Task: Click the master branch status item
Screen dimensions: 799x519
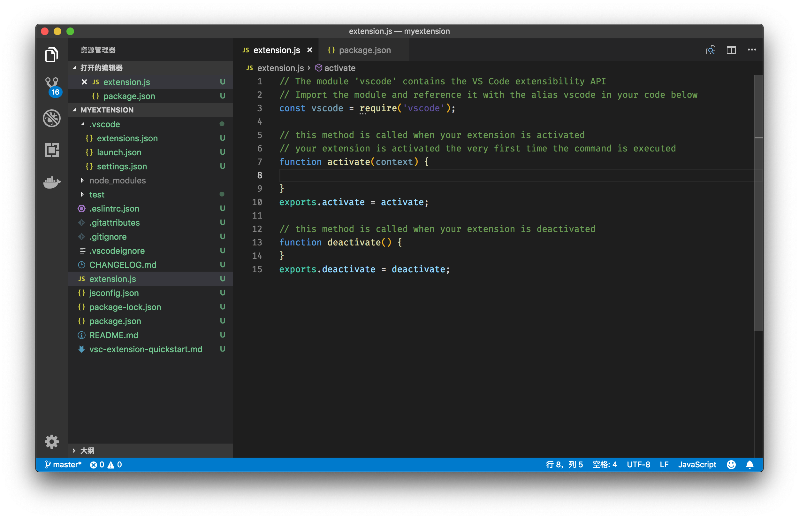Action: tap(64, 465)
